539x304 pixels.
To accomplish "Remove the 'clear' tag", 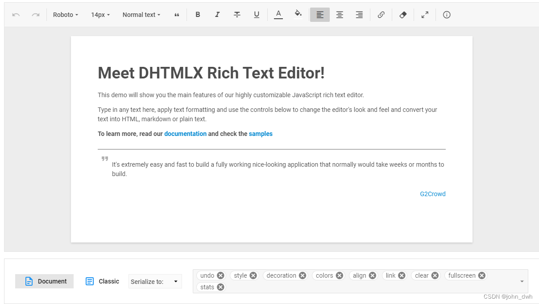I will [435, 275].
